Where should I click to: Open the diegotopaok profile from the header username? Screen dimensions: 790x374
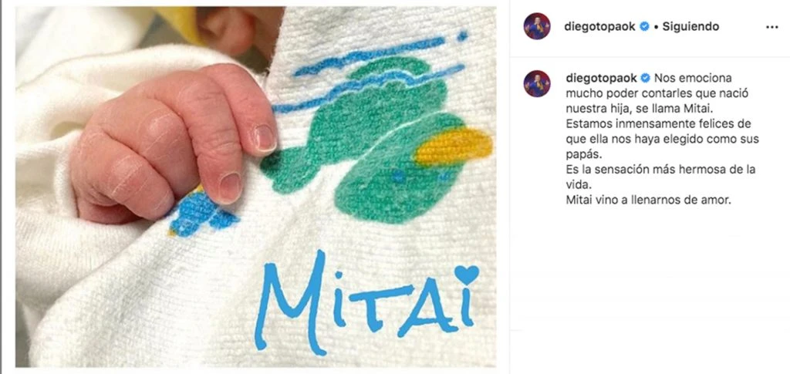601,27
